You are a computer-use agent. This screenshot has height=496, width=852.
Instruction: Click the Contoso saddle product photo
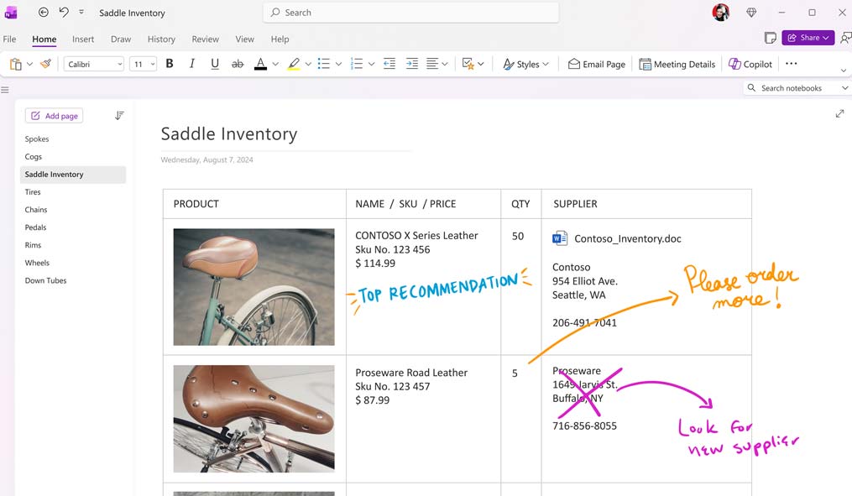point(254,287)
